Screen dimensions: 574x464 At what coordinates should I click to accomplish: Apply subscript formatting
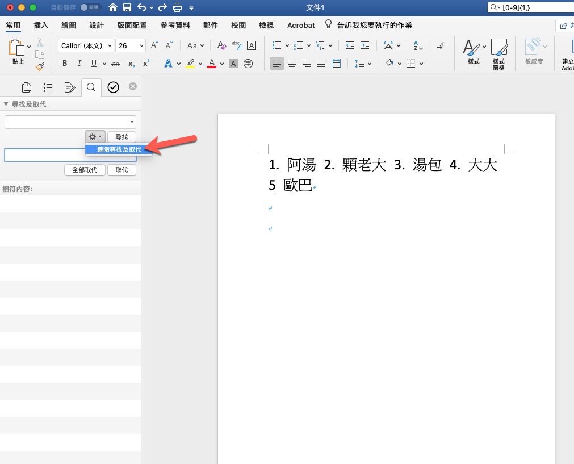[131, 64]
